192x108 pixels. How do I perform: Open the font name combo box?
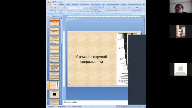pyautogui.click(x=73, y=8)
